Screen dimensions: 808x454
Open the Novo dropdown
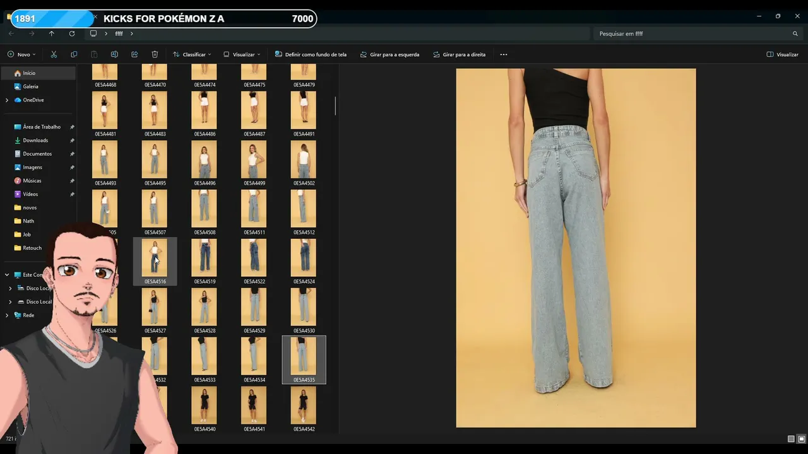tap(21, 54)
